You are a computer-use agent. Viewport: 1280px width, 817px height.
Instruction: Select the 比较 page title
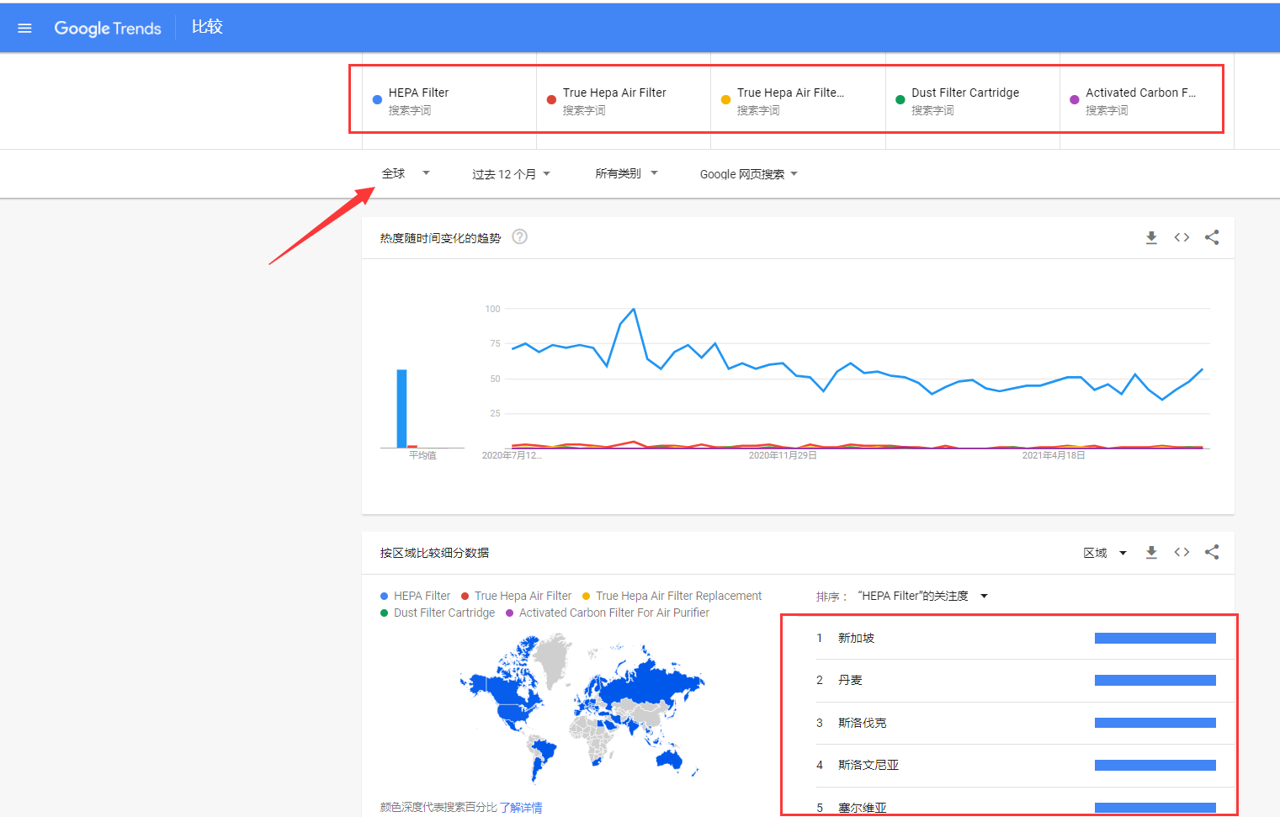coord(206,26)
